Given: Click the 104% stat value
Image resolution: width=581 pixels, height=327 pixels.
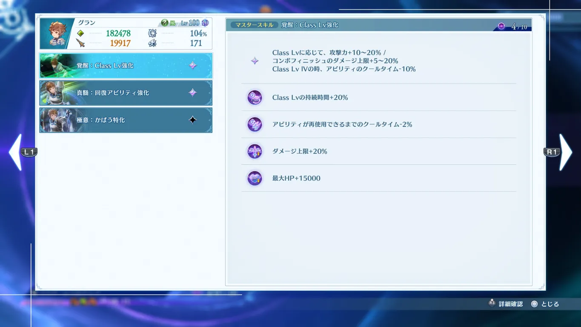Looking at the screenshot, I should point(198,33).
